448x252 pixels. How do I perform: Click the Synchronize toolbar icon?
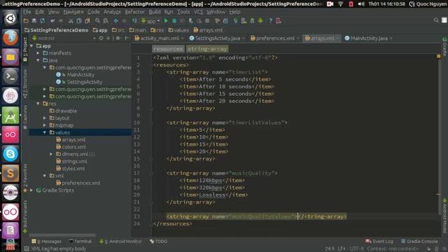[42, 21]
